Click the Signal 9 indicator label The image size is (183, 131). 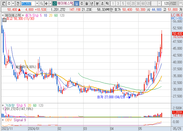click(x=20, y=120)
